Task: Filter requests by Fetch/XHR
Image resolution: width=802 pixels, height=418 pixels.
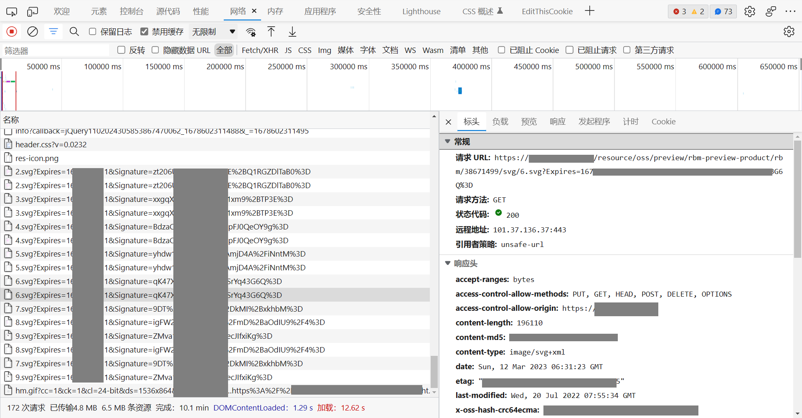Action: pos(260,50)
